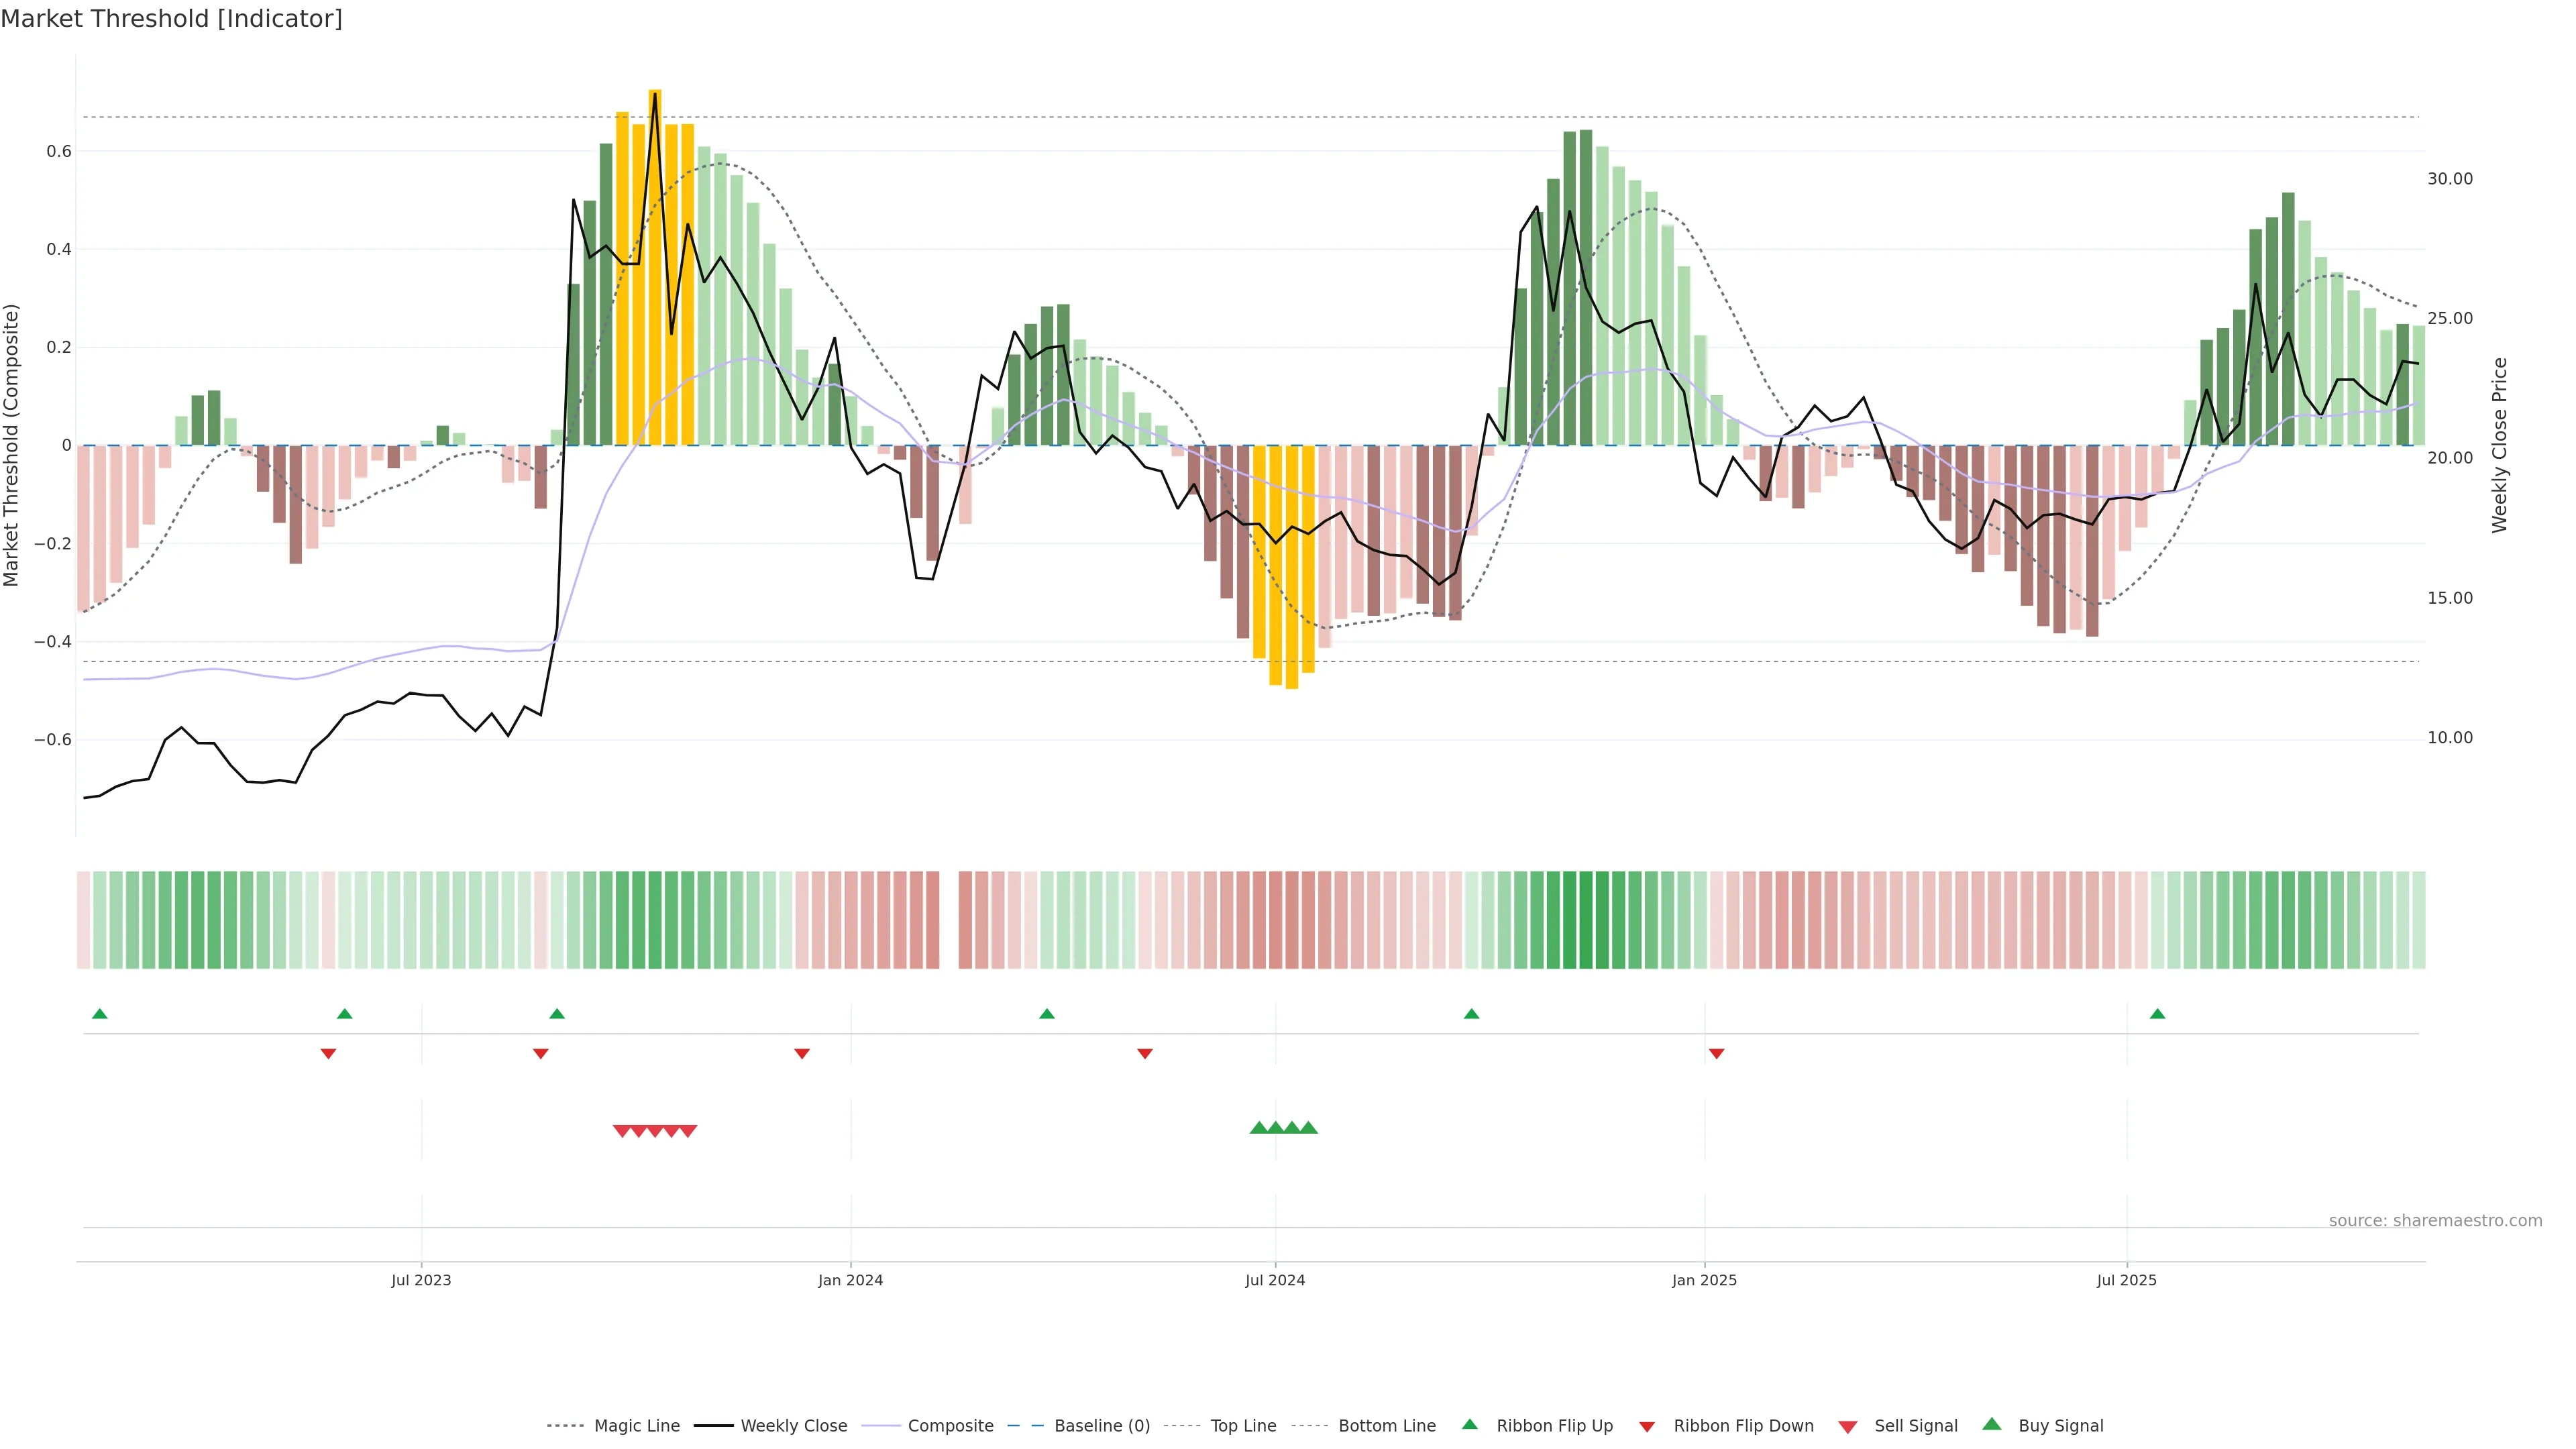The image size is (2576, 1449).
Task: Click the Buy Signal legend triangle icon
Action: (1991, 1425)
